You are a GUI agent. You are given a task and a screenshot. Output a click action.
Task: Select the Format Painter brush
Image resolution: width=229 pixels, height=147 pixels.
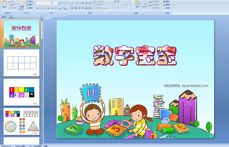click(x=9, y=8)
